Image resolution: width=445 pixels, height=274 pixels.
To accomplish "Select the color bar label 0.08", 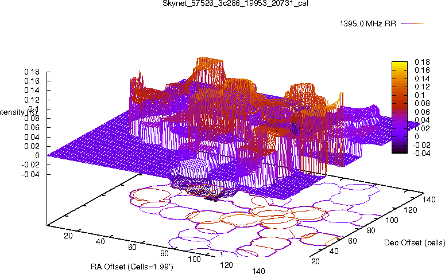I will [x=422, y=103].
